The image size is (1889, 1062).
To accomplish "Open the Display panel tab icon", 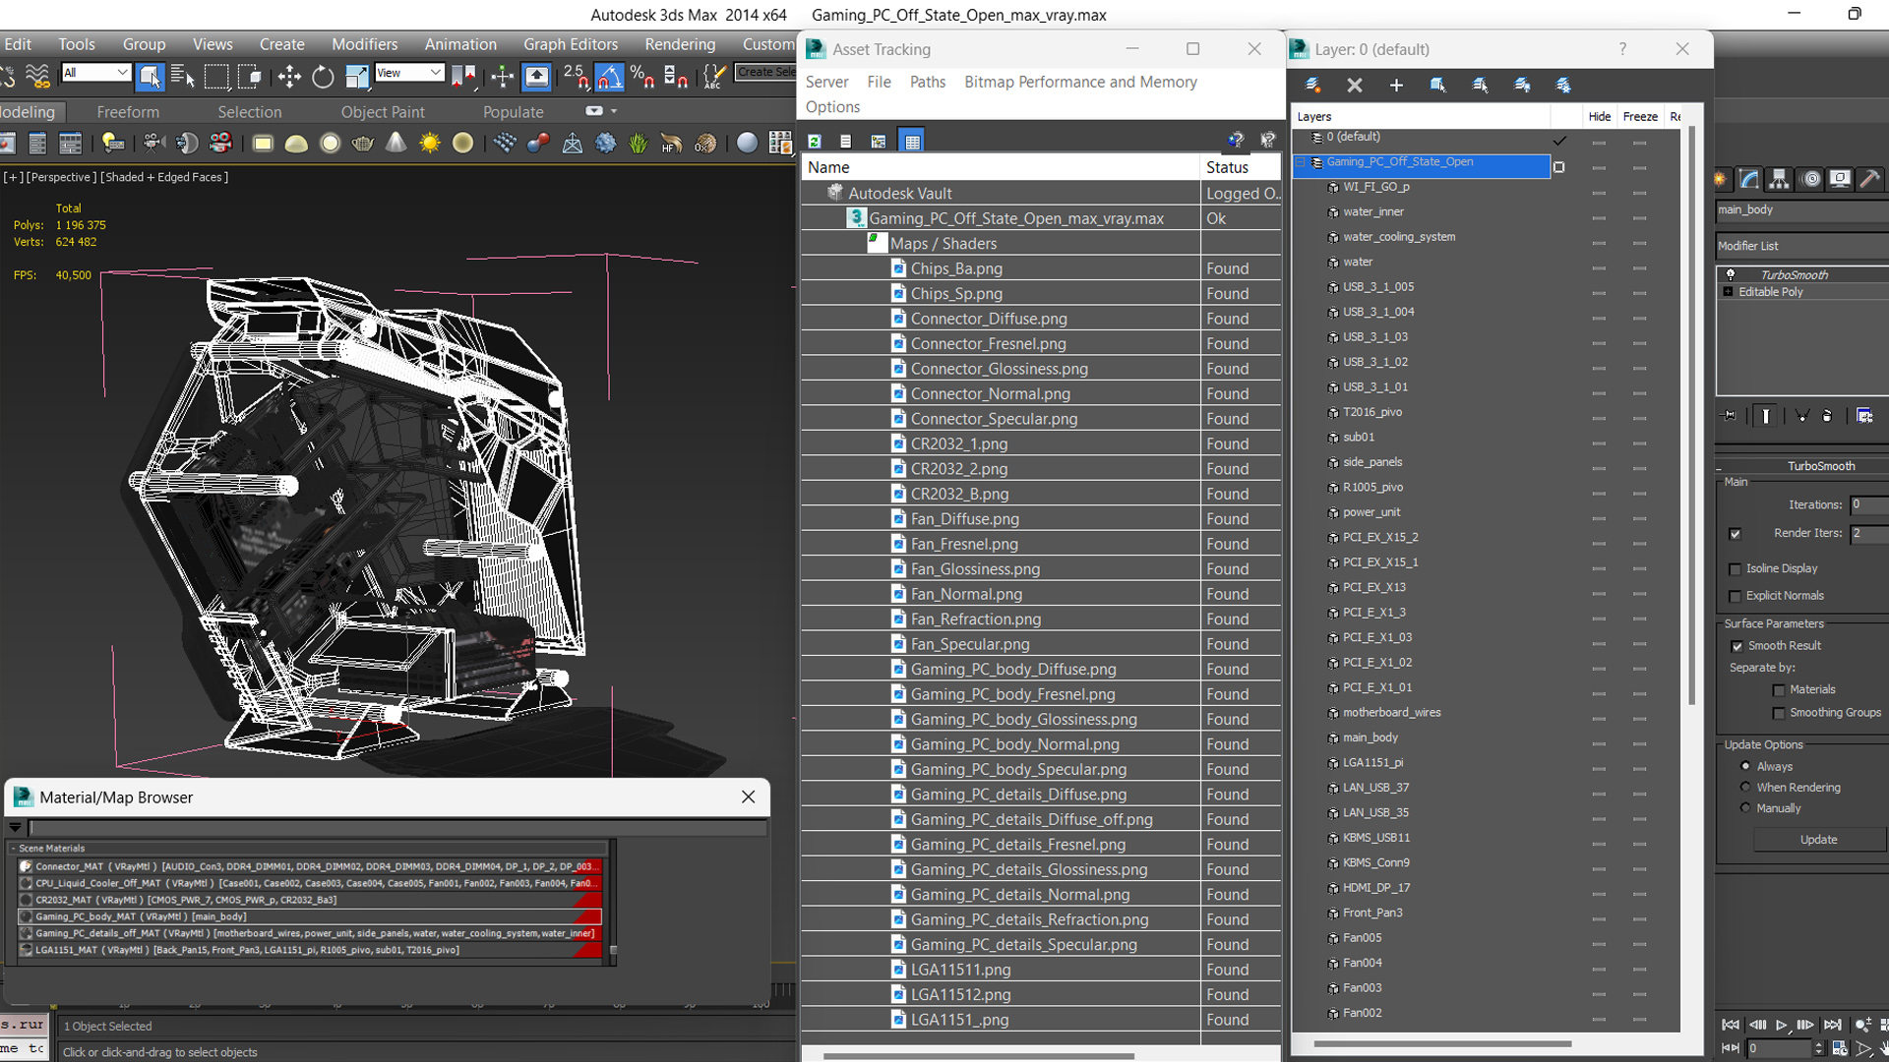I will (x=1840, y=179).
